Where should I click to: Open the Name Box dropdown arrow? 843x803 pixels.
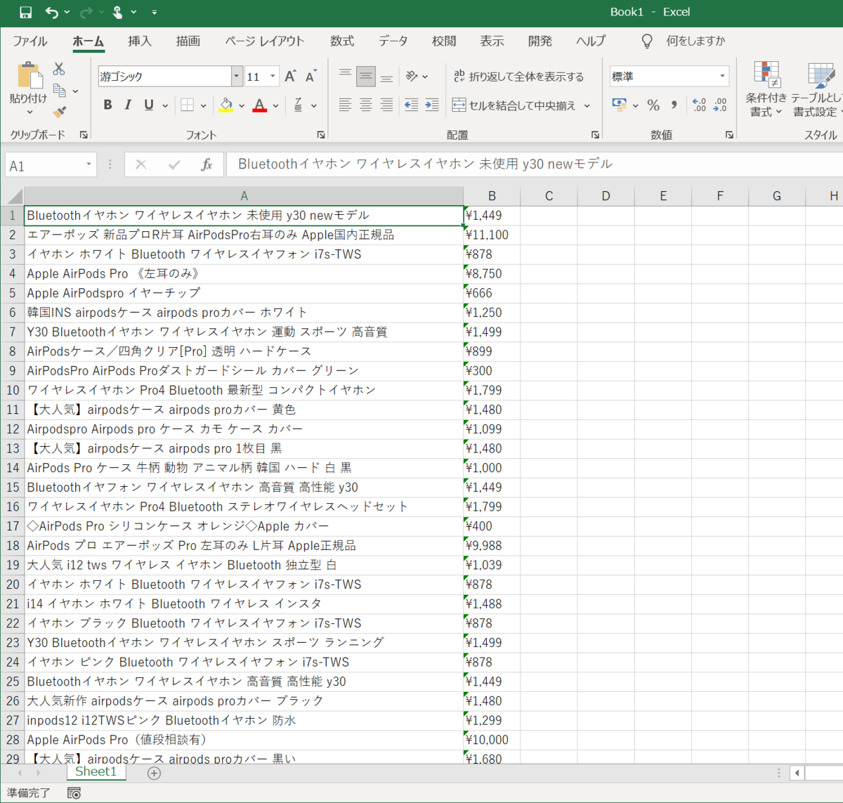89,164
